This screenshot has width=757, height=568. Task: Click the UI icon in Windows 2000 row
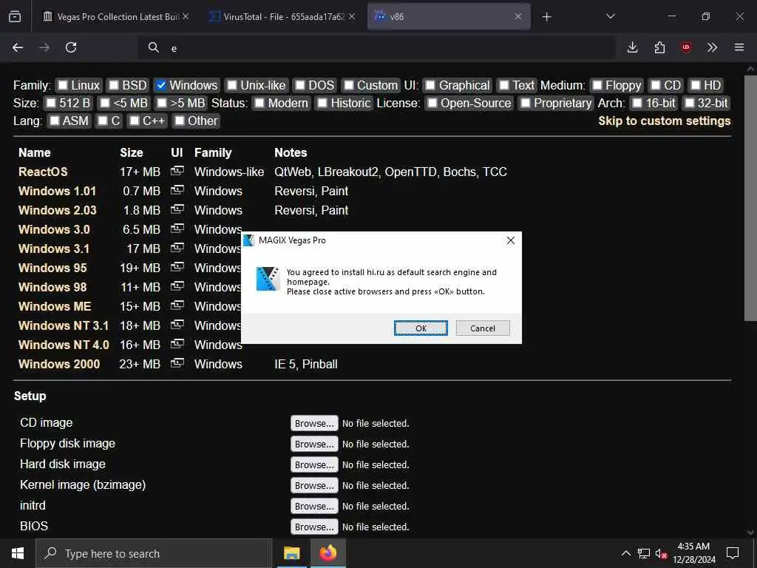tap(177, 363)
